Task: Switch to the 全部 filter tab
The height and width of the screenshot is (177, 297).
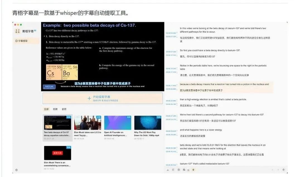Action: (46, 109)
